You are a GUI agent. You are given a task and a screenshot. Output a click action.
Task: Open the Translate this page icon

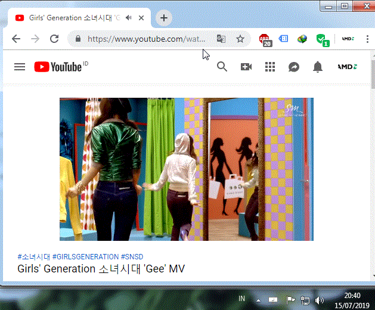click(221, 39)
